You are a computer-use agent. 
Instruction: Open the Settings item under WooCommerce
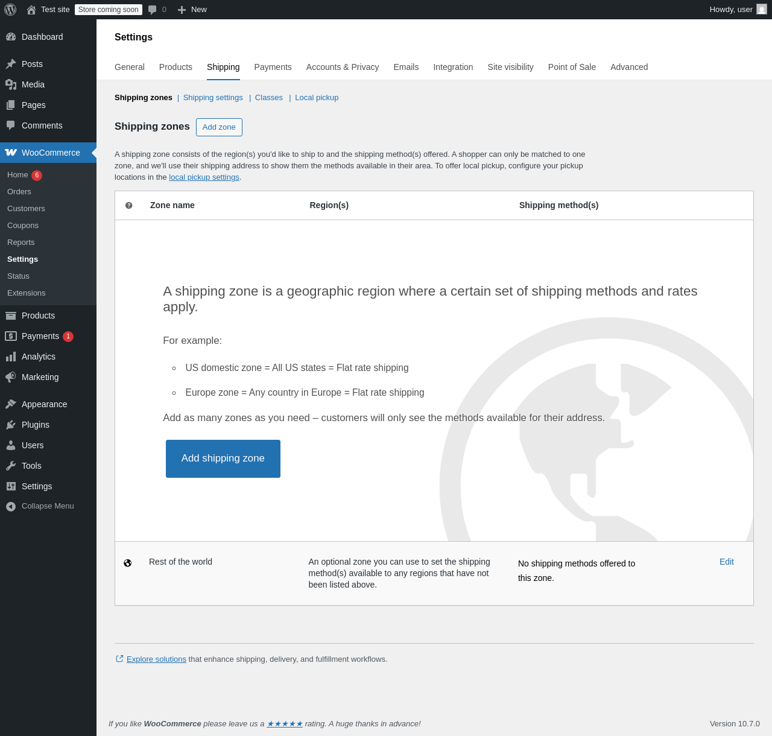pyautogui.click(x=22, y=259)
